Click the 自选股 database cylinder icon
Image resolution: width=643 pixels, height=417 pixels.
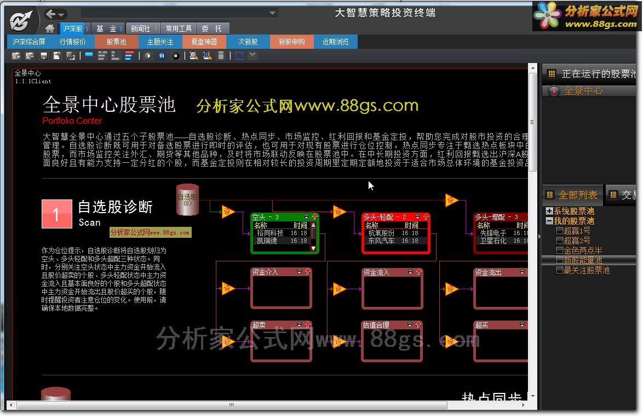187,199
